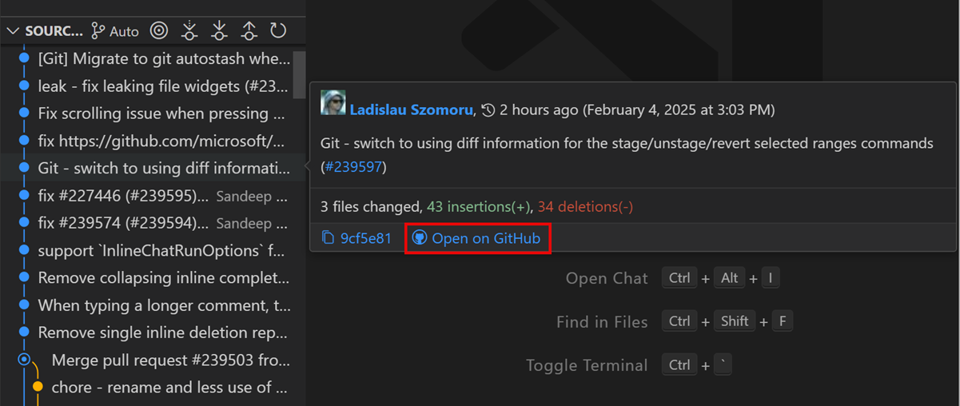
Task: Click the author avatar in commit hover
Action: click(333, 103)
